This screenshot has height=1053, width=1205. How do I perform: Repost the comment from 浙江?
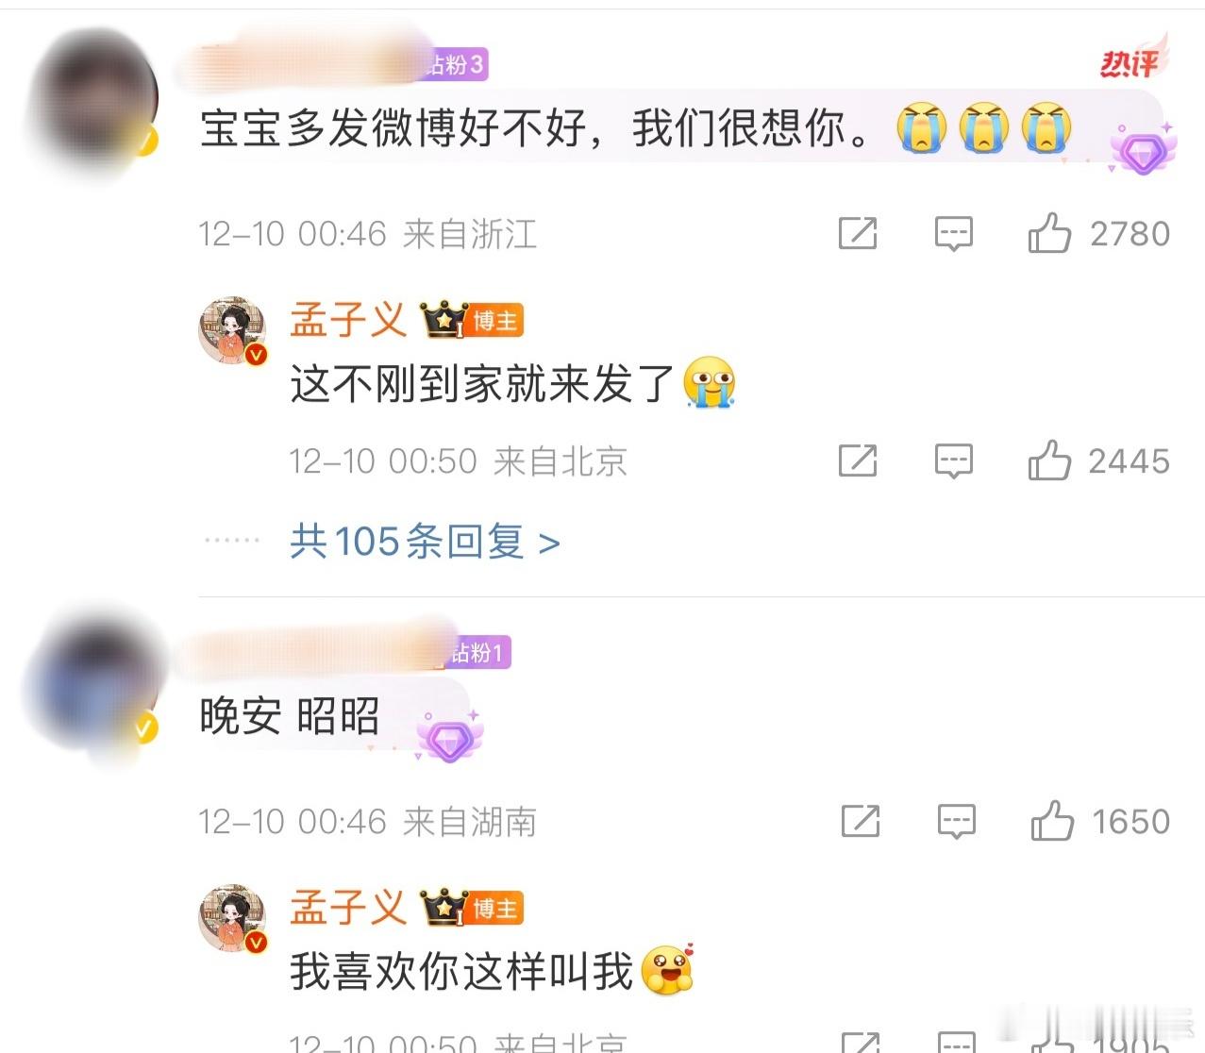858,233
